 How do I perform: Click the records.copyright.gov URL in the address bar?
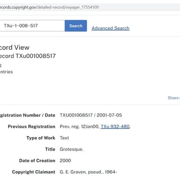49,7
